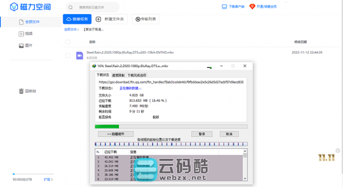Click the 全部文件 breadcrumb link

click(71, 30)
